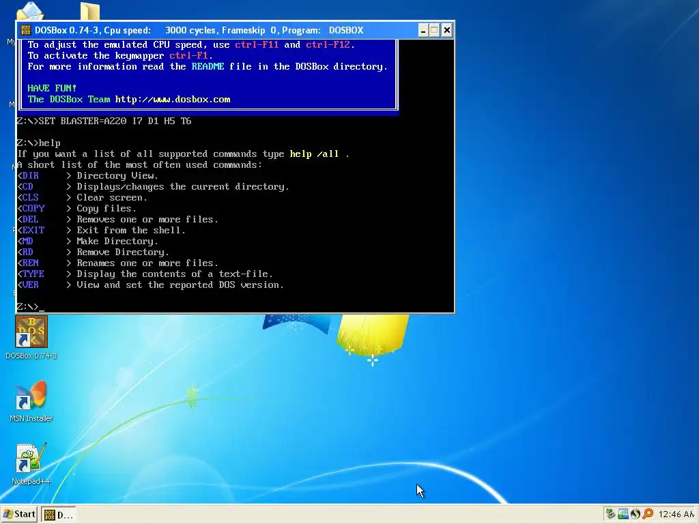
Task: Click the http://www.dosbox.com URL text
Action: 173,100
